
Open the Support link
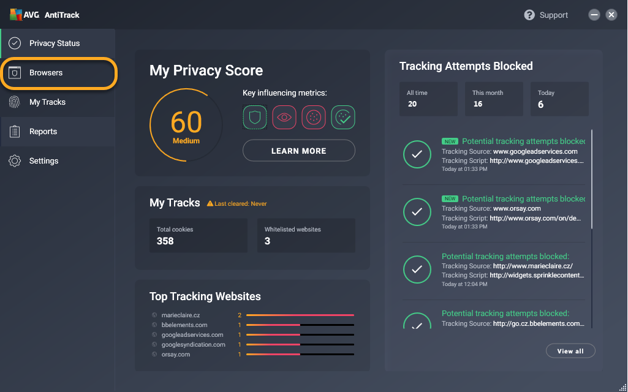[553, 15]
